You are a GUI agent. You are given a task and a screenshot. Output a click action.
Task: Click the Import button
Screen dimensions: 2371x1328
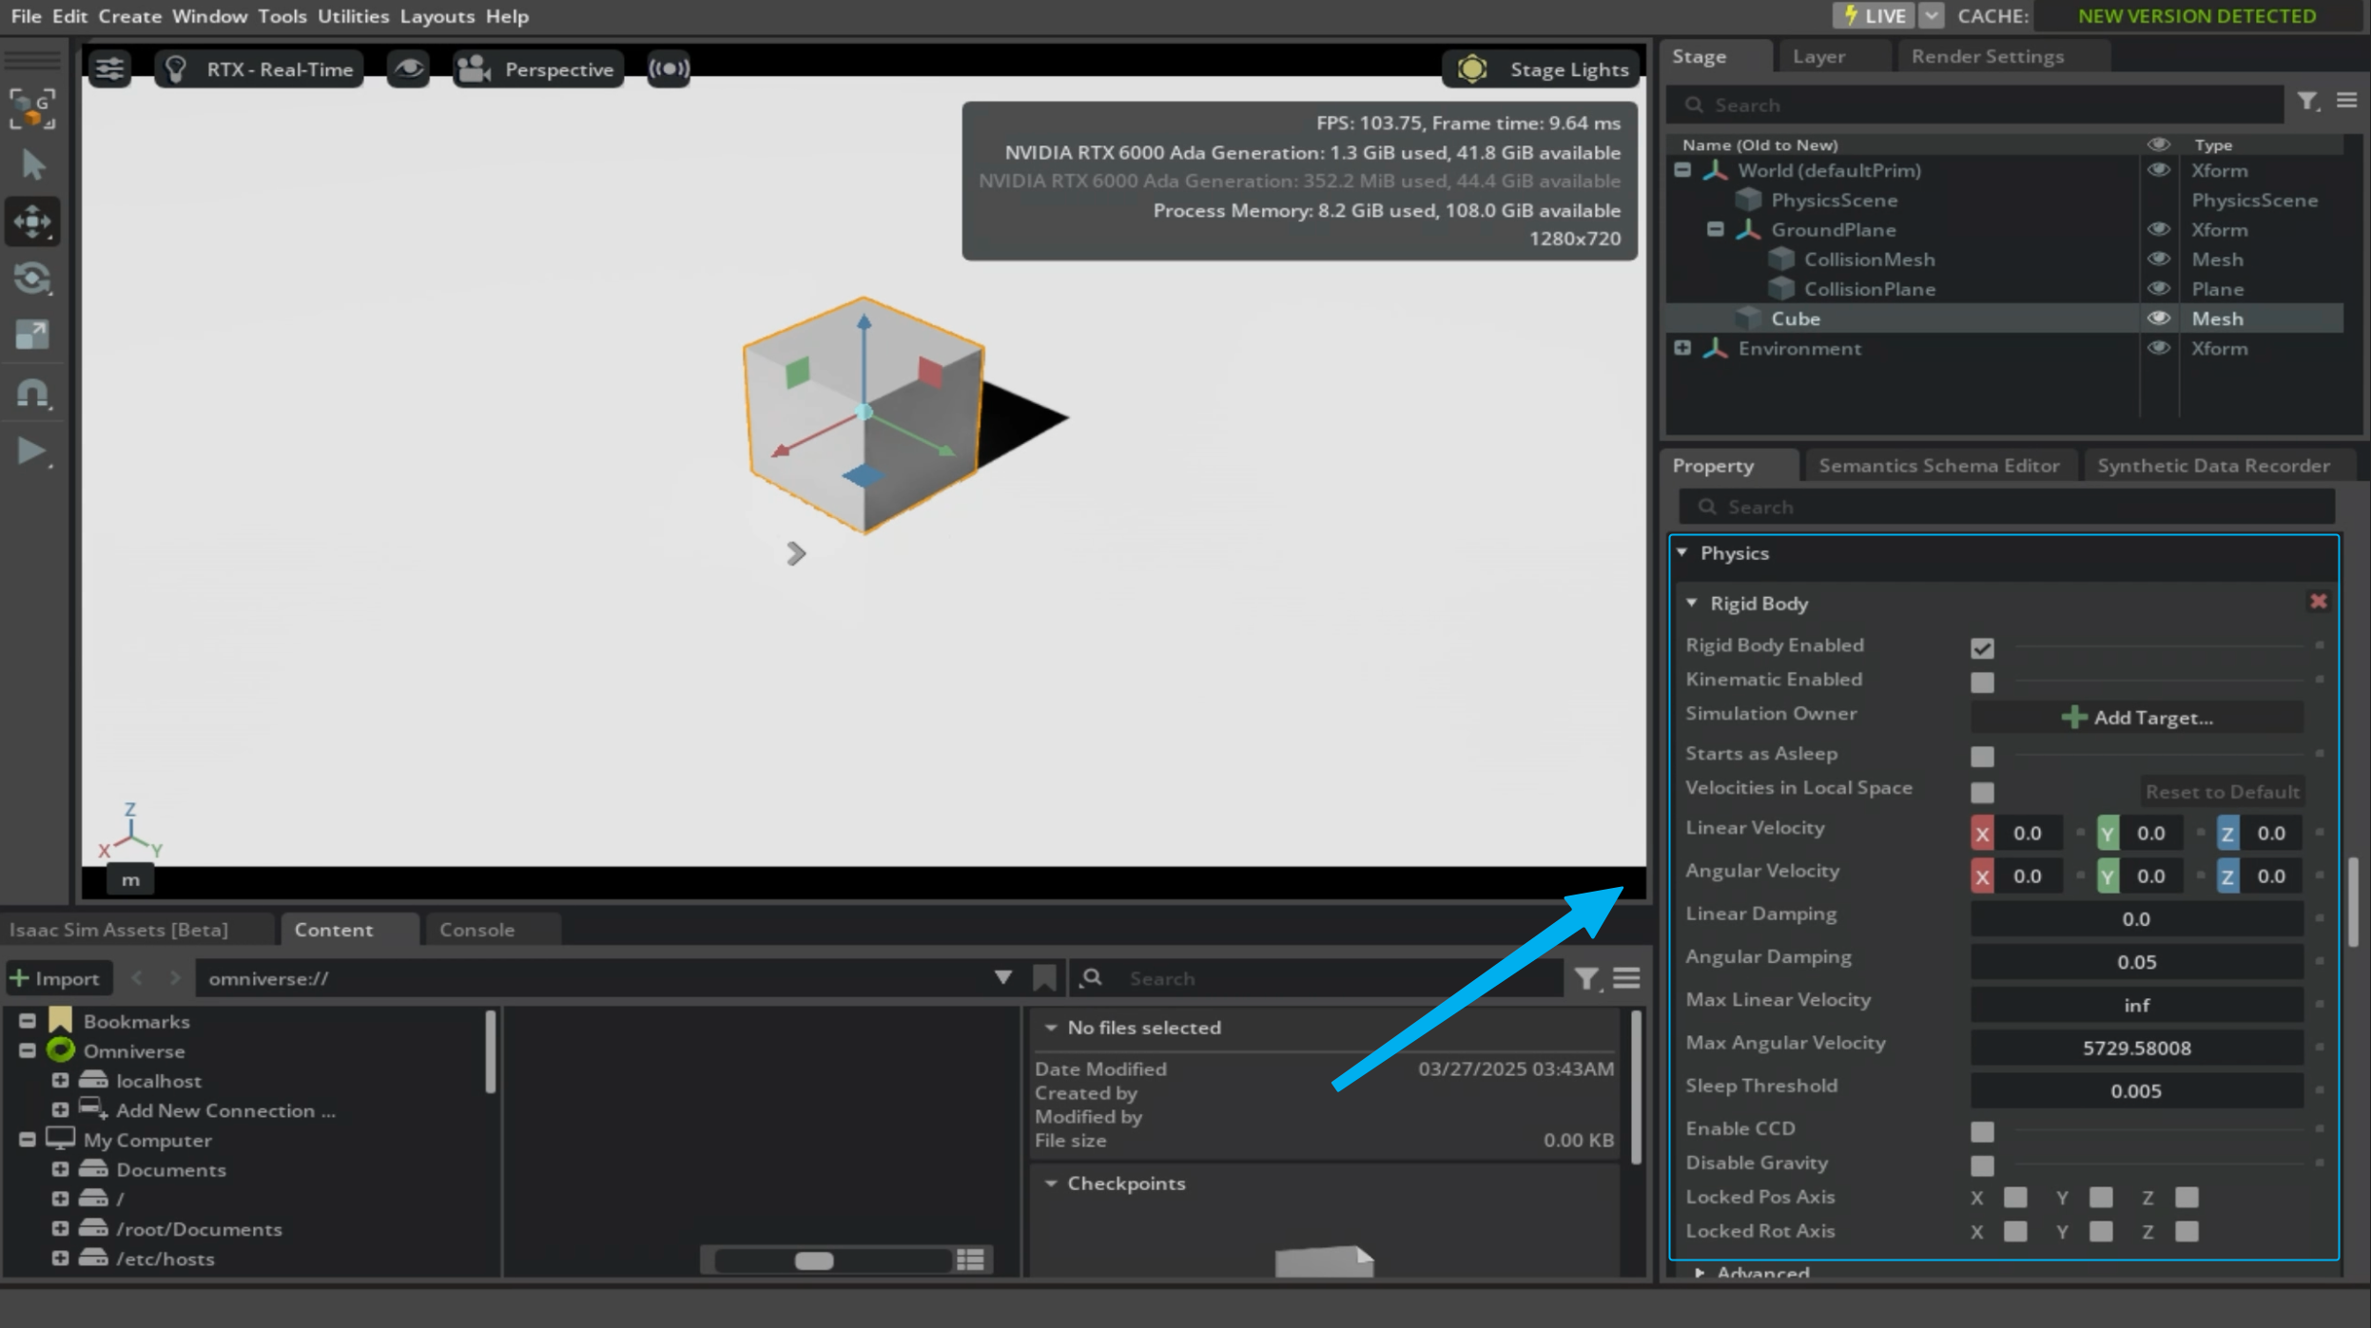(56, 978)
